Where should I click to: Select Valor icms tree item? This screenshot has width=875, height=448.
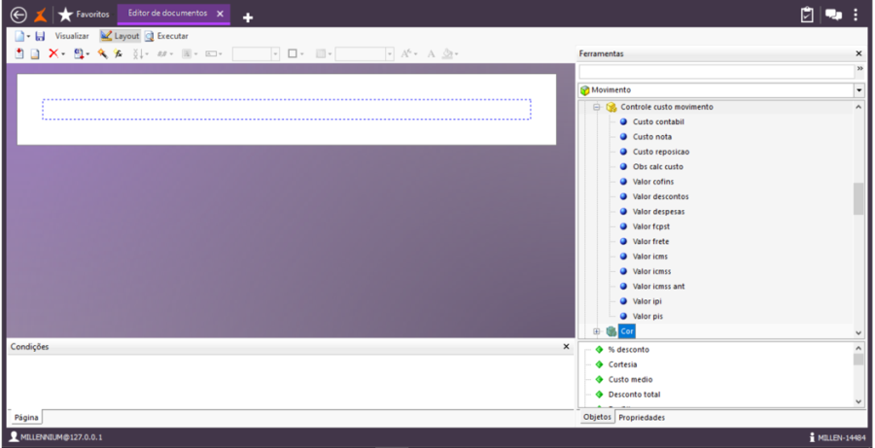pyautogui.click(x=650, y=257)
